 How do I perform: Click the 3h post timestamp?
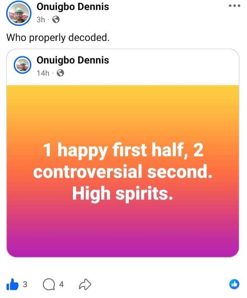point(41,19)
